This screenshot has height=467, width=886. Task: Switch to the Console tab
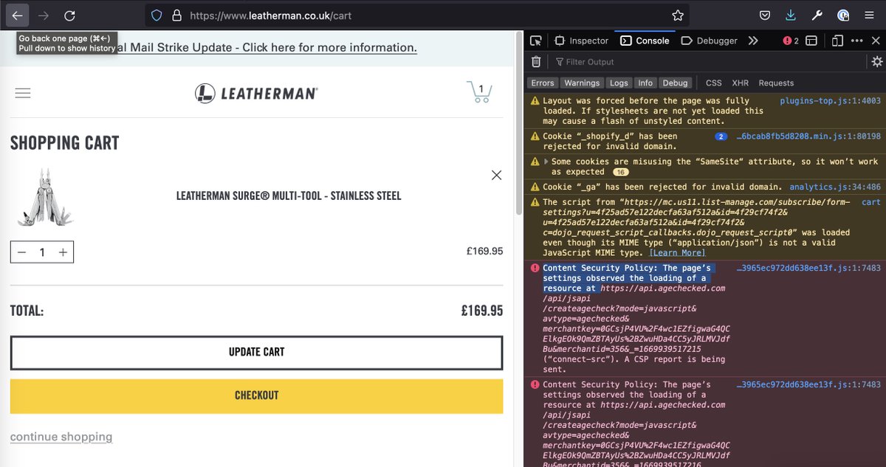[645, 41]
